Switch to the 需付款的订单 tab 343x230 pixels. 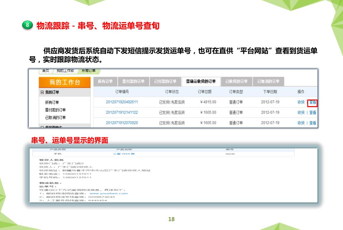tap(133, 81)
